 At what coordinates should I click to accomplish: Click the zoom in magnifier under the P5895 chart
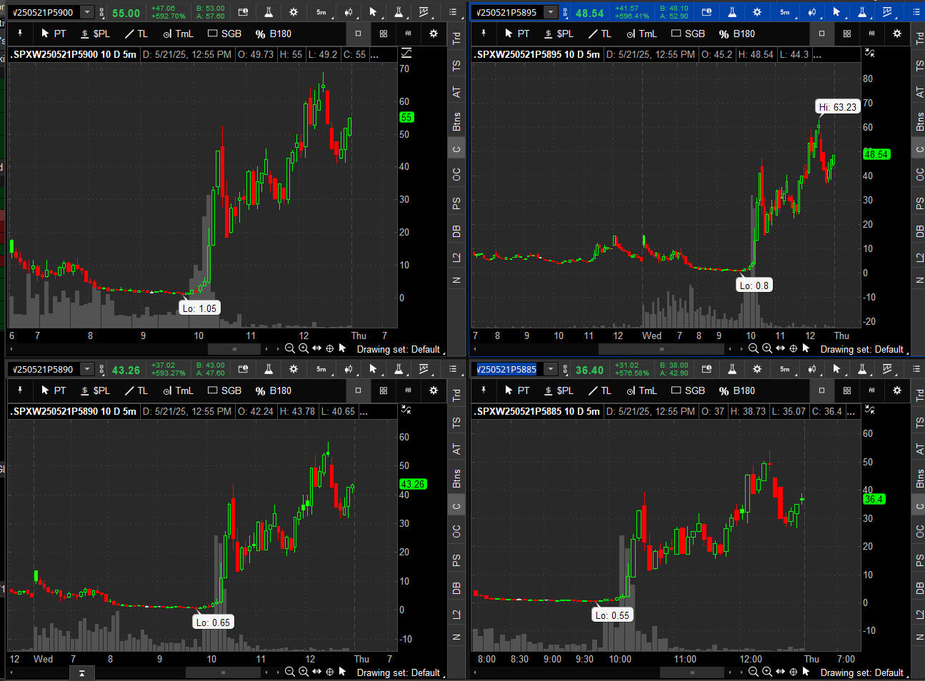(x=766, y=348)
